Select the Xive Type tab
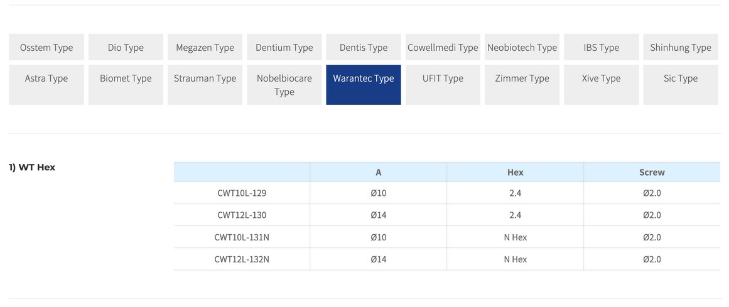This screenshot has width=729, height=307. [601, 85]
